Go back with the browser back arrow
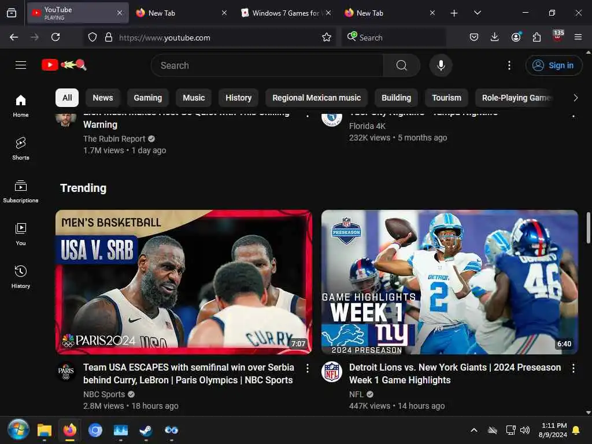Image resolution: width=592 pixels, height=444 pixels. [x=14, y=37]
